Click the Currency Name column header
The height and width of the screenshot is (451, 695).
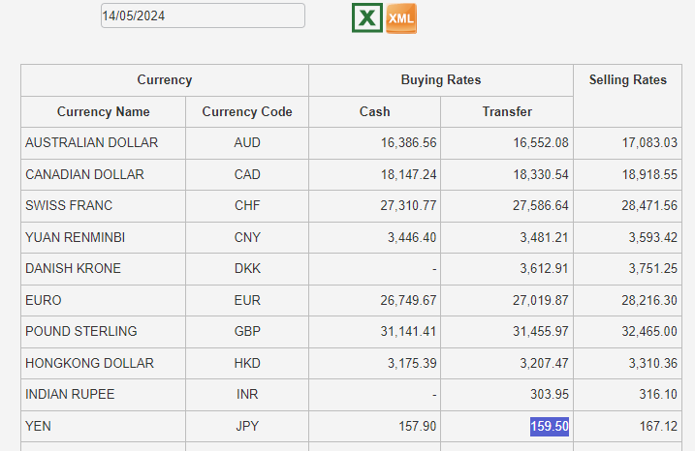(x=104, y=111)
